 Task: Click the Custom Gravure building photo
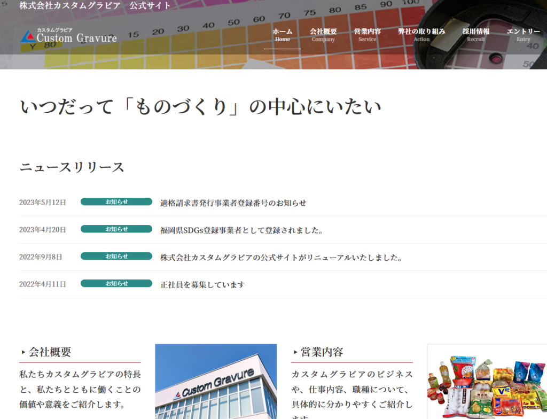216,382
